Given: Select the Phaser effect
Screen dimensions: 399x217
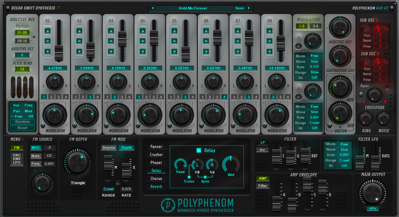Looking at the screenshot, I should (156, 163).
